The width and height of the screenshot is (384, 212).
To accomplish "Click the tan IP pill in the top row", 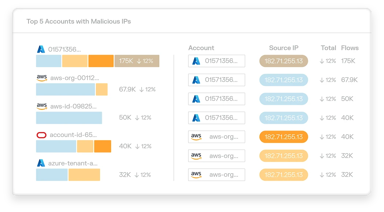I will tap(284, 61).
